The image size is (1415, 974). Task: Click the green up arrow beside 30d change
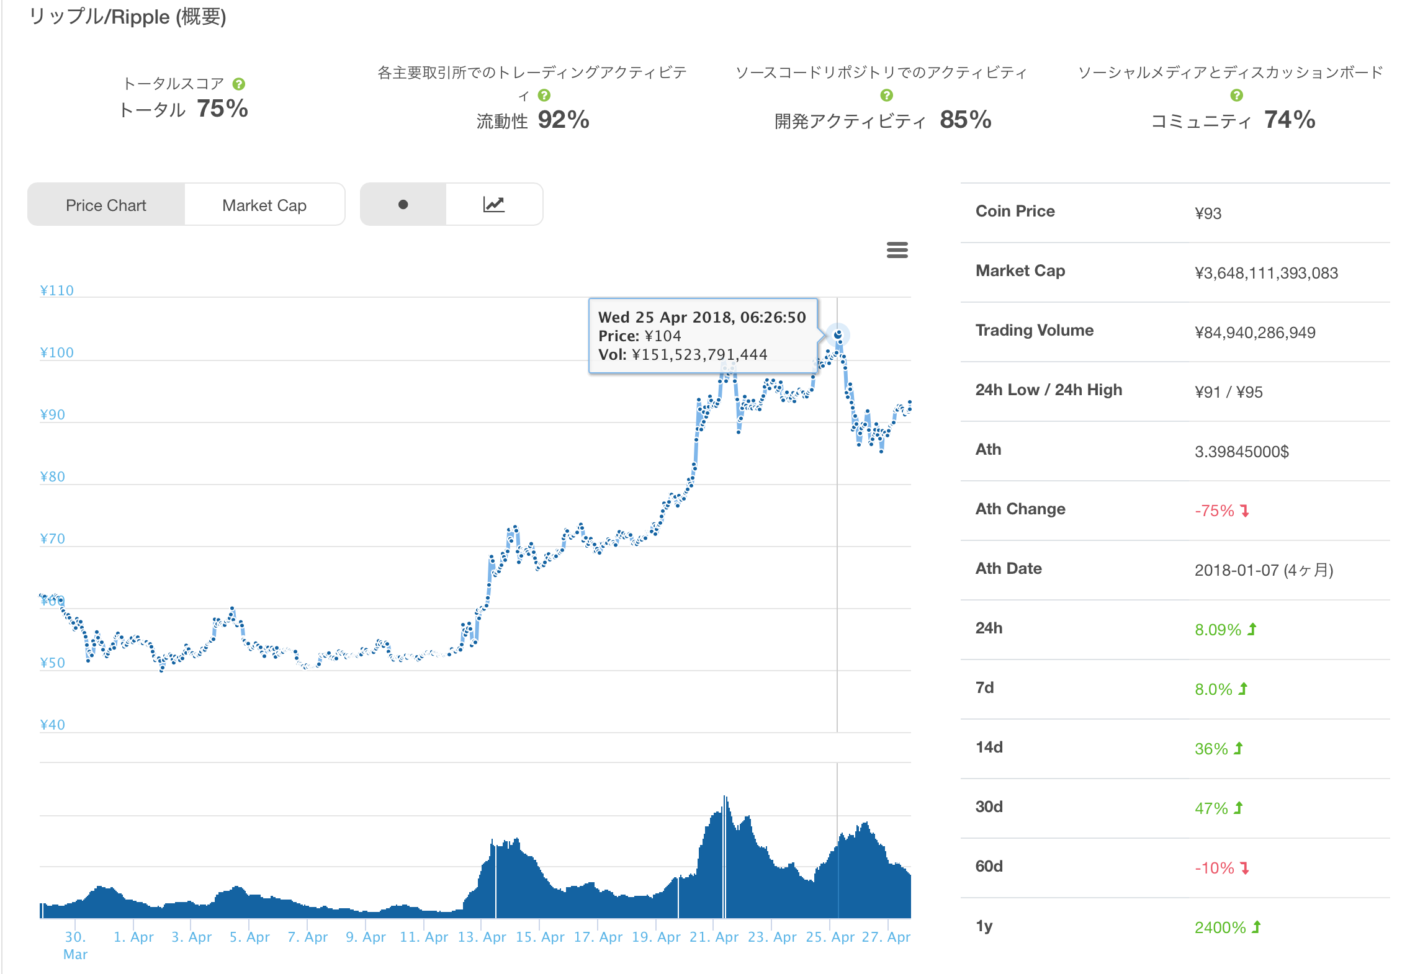pos(1238,808)
